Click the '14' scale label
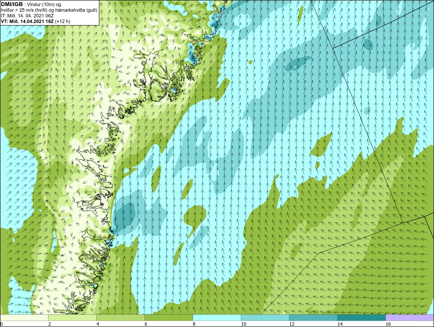 click(340, 324)
